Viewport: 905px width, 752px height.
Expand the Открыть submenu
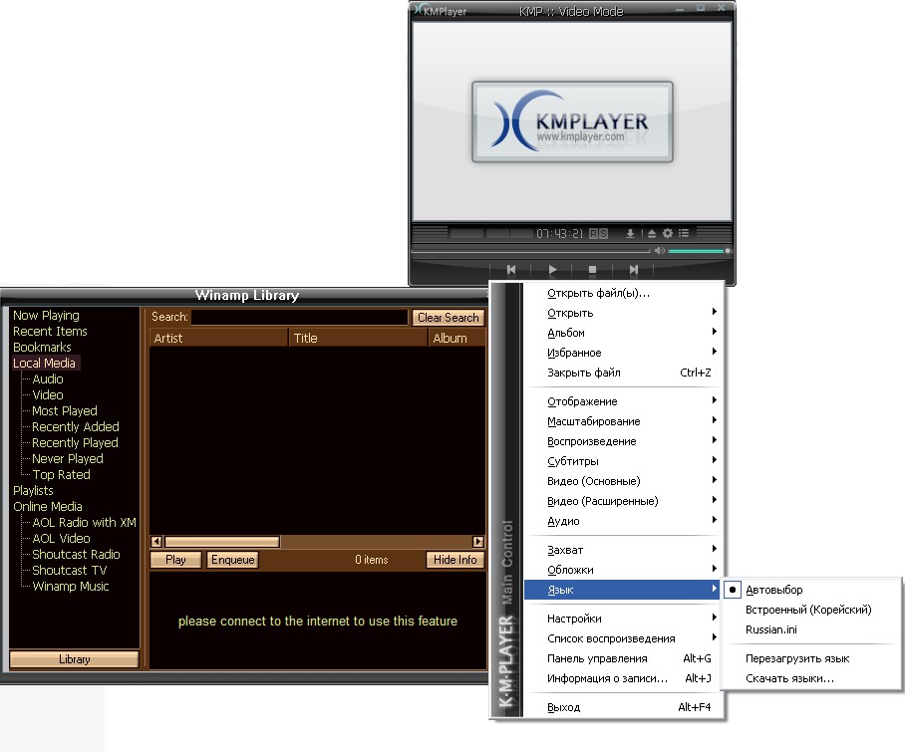[x=622, y=313]
